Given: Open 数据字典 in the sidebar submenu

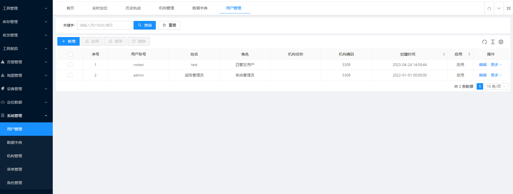Looking at the screenshot, I should pyautogui.click(x=26, y=142).
